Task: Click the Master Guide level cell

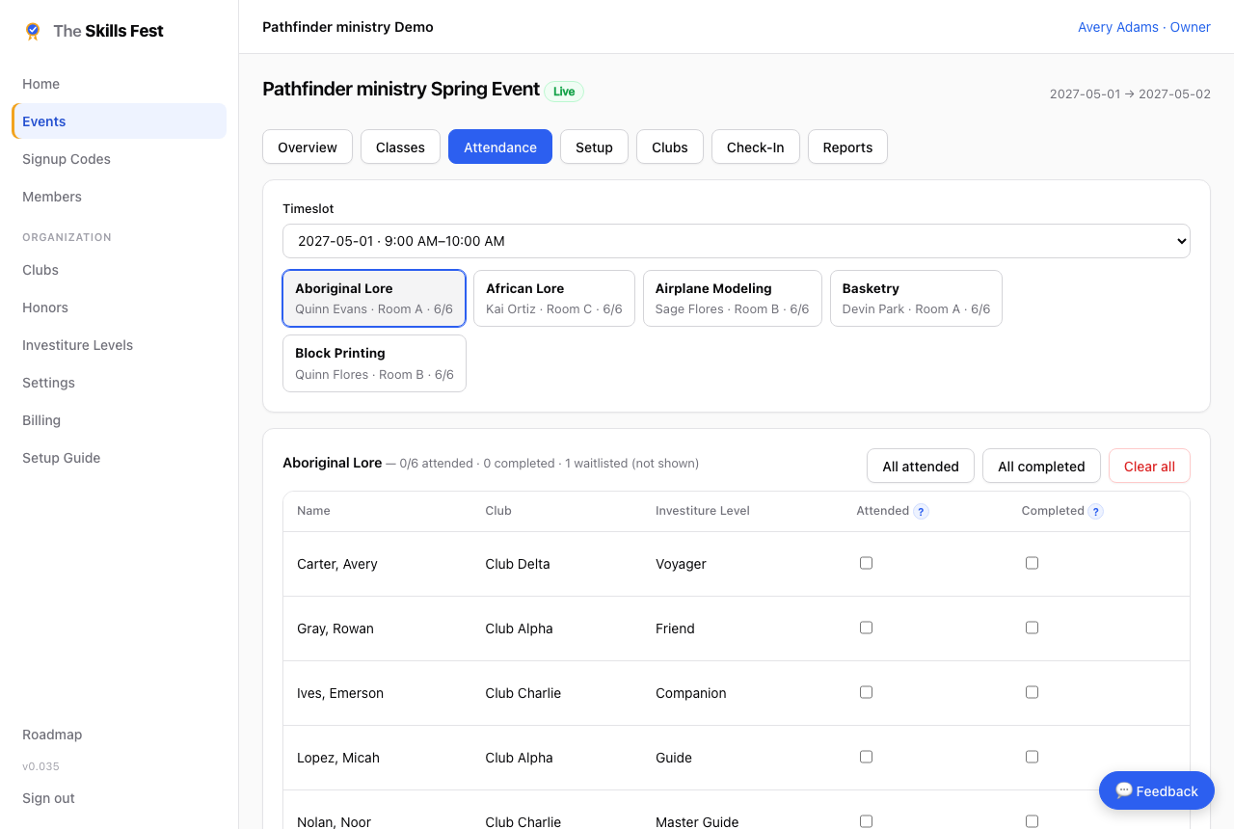Action: click(x=697, y=821)
